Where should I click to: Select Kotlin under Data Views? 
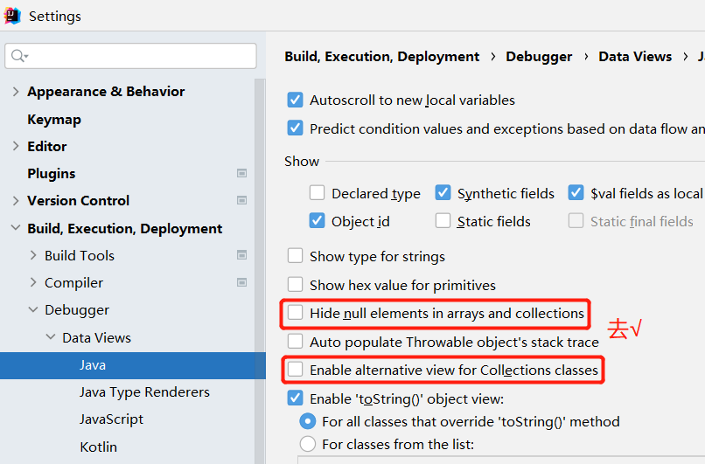[x=98, y=447]
